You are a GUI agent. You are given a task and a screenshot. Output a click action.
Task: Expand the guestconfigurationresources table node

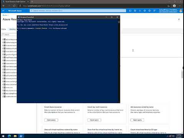(3, 54)
